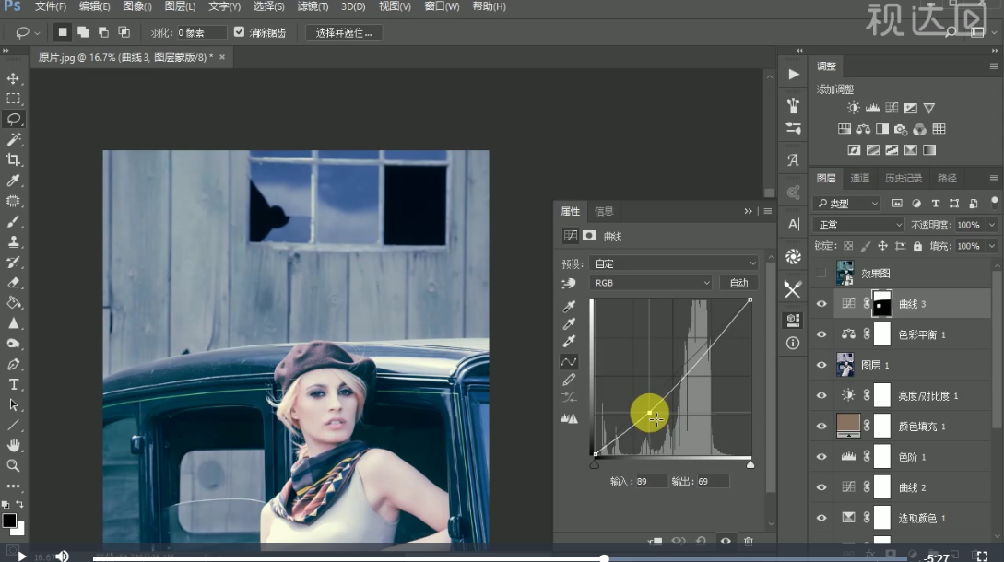Hide the 色彩平衡 1 layer
Image resolution: width=1004 pixels, height=562 pixels.
pyautogui.click(x=821, y=334)
